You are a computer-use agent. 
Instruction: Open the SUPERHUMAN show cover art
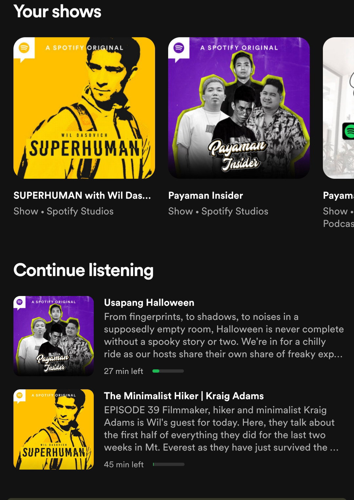(84, 108)
